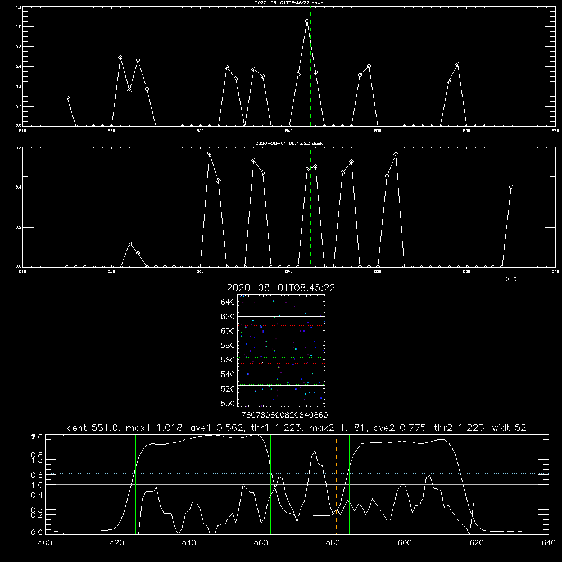Click the "x t" axis label
The image size is (562, 562).
pos(511,279)
